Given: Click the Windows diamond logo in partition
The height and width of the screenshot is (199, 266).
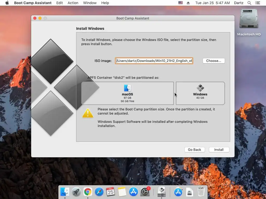Looking at the screenshot, I should click(200, 88).
